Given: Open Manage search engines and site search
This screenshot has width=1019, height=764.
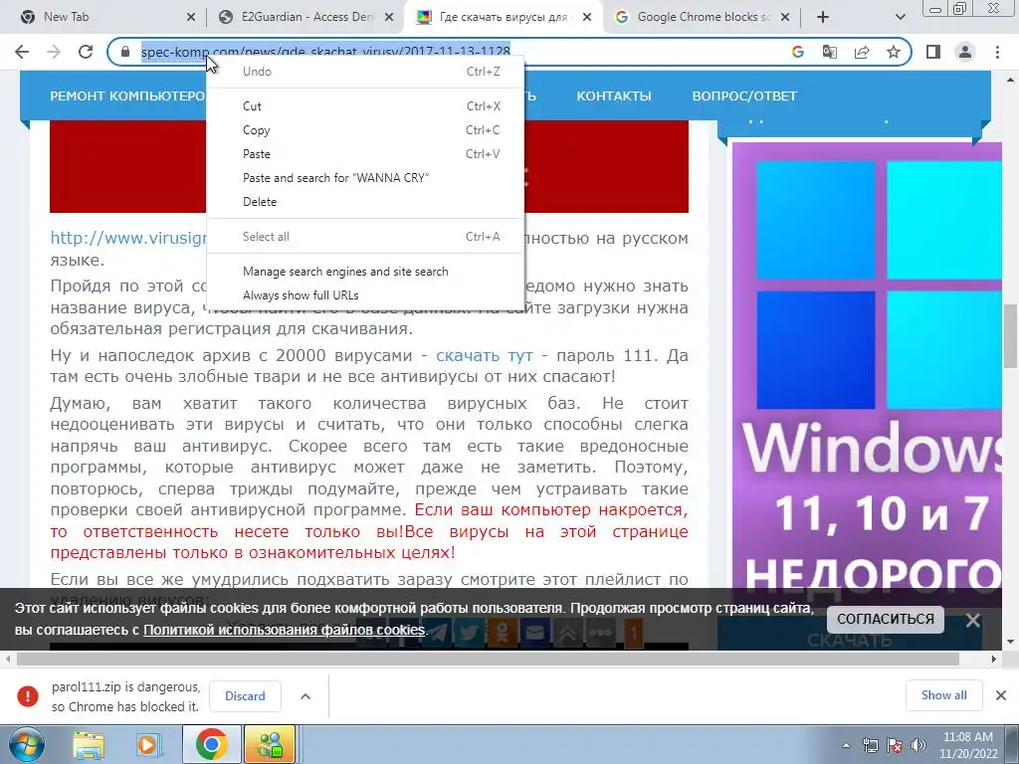Looking at the screenshot, I should pyautogui.click(x=365, y=272).
